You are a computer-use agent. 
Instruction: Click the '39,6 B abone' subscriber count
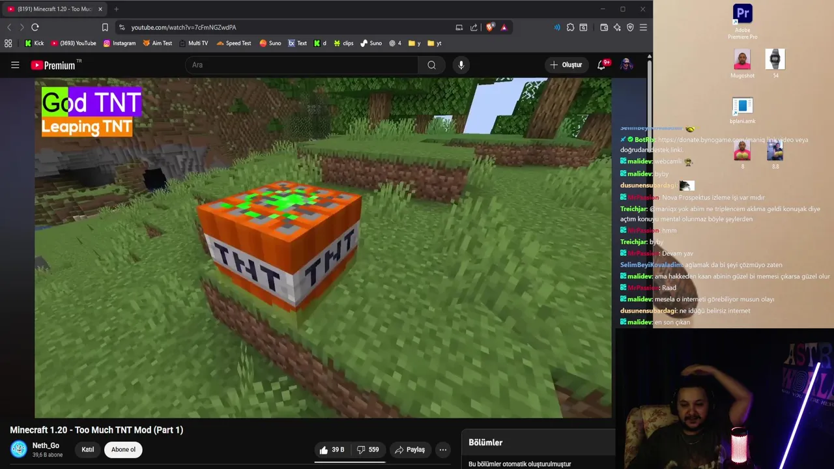[48, 455]
